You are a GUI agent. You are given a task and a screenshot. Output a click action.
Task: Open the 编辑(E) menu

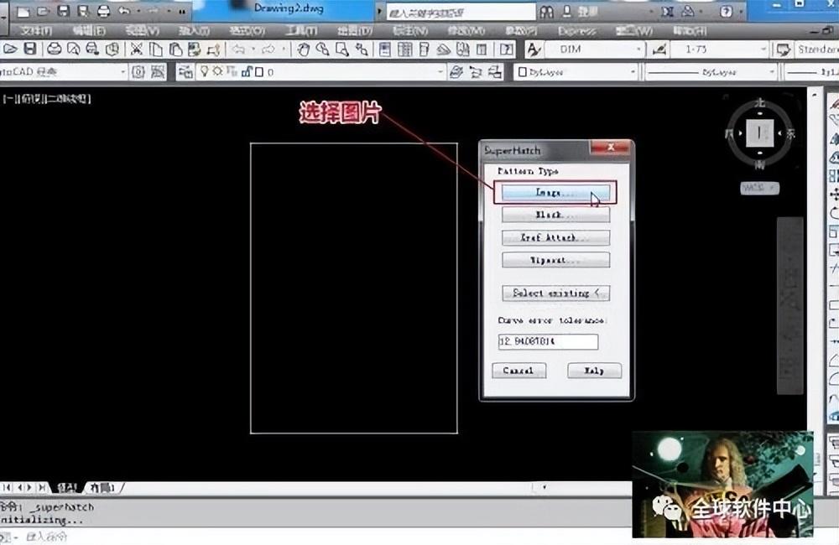pos(89,31)
